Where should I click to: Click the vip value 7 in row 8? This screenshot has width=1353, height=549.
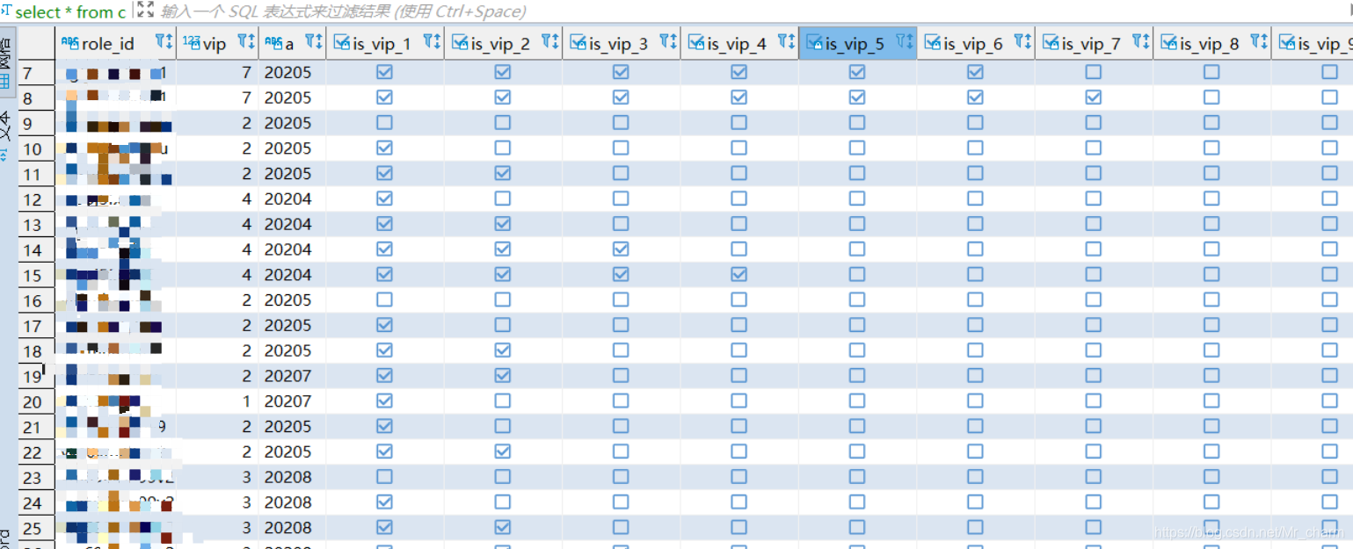pos(246,98)
